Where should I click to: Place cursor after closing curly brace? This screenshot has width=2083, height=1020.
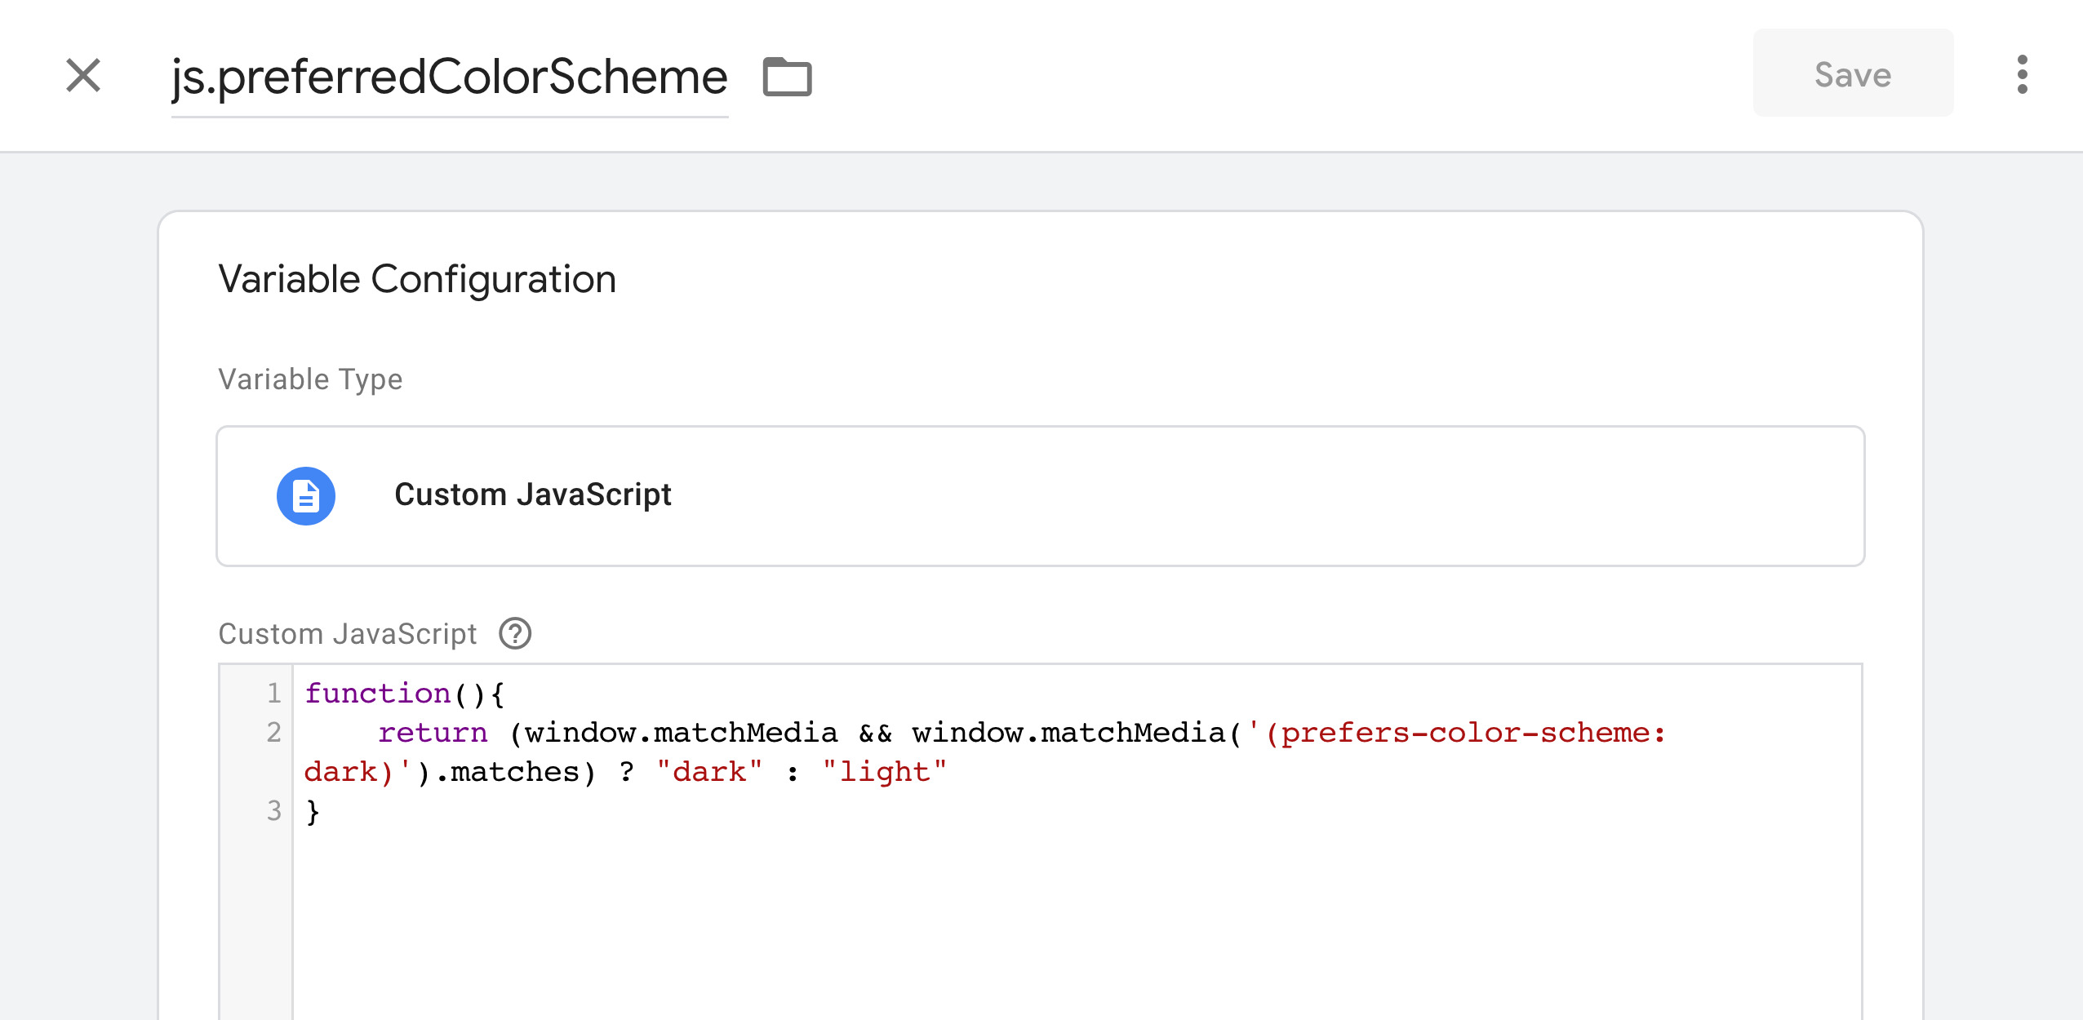point(322,811)
